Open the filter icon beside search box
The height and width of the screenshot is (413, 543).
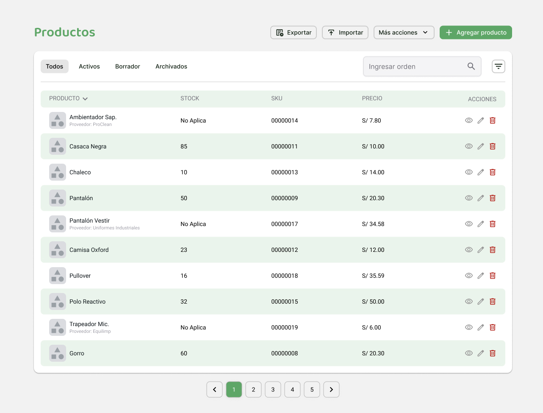click(x=499, y=67)
